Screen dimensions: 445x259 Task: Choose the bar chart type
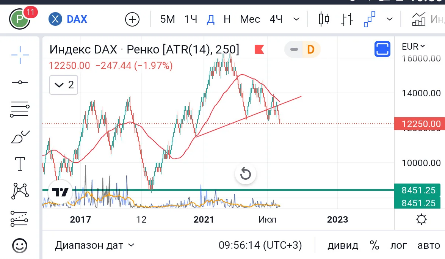click(347, 19)
